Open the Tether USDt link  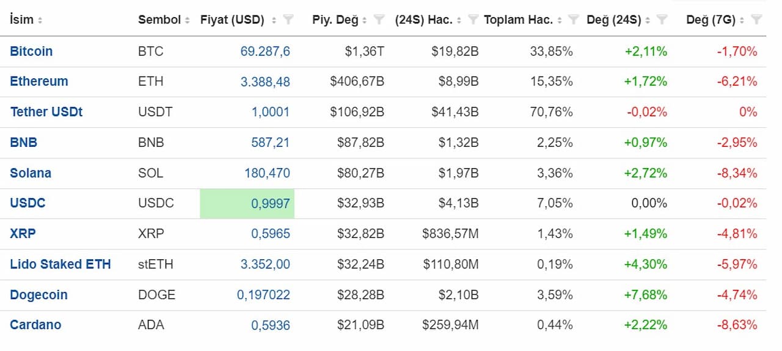(46, 112)
